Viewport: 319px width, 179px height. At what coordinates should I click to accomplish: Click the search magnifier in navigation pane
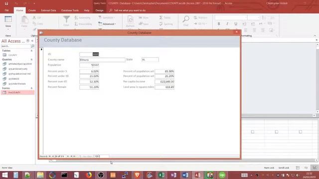pos(32,46)
